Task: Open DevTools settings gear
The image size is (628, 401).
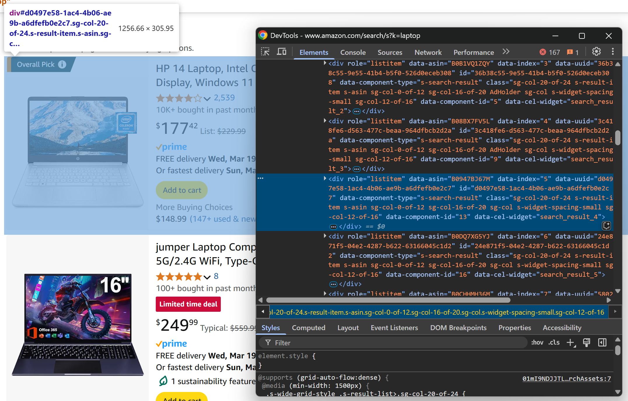Action: pos(596,52)
